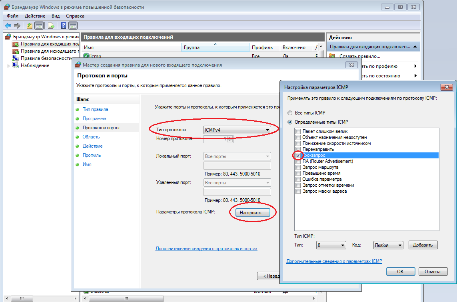Check the Превышено время checkbox
Screen dimensions: 457x302
(298, 174)
